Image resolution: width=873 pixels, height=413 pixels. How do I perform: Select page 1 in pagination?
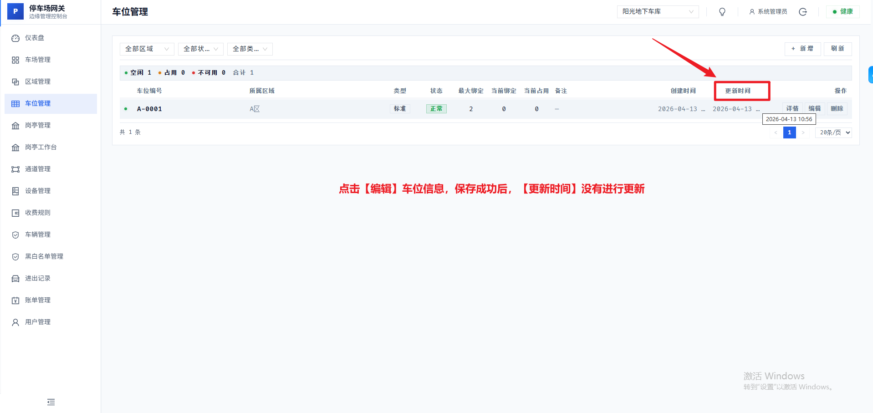coord(789,132)
